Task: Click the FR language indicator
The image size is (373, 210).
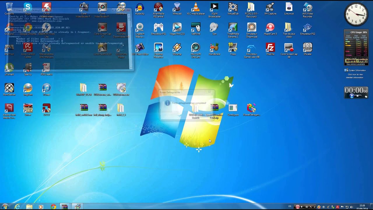Action: pos(290,206)
